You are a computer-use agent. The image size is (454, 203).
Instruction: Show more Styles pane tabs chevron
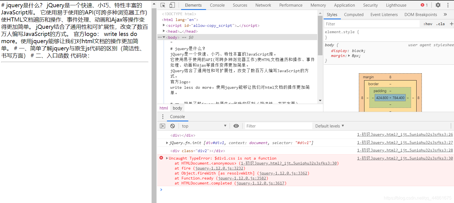coord(445,14)
